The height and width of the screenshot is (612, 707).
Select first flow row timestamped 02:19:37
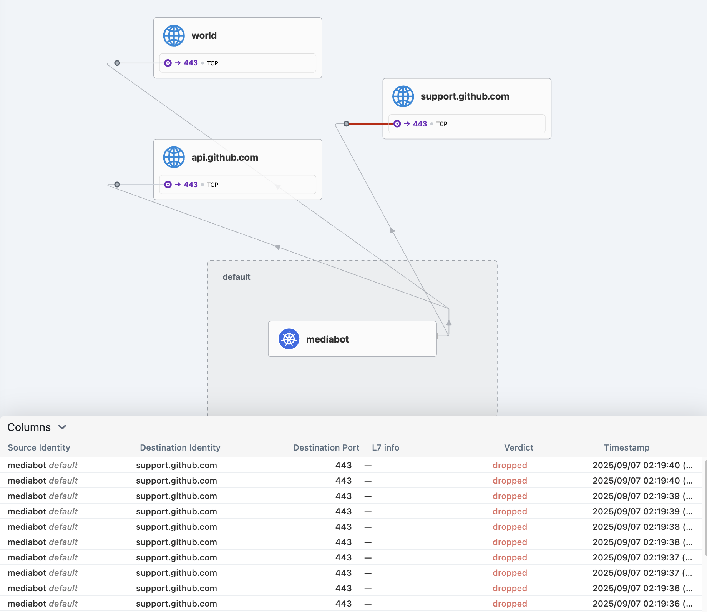coord(351,557)
